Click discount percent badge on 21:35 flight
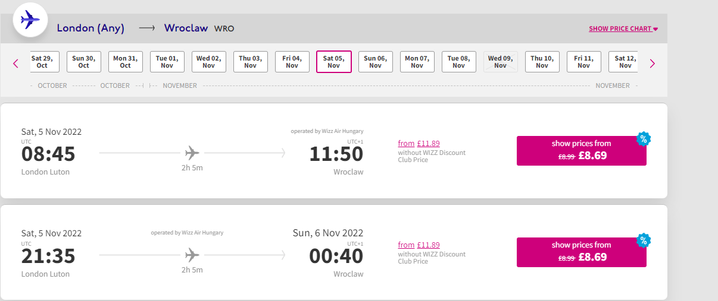This screenshot has height=301, width=718. 643,240
